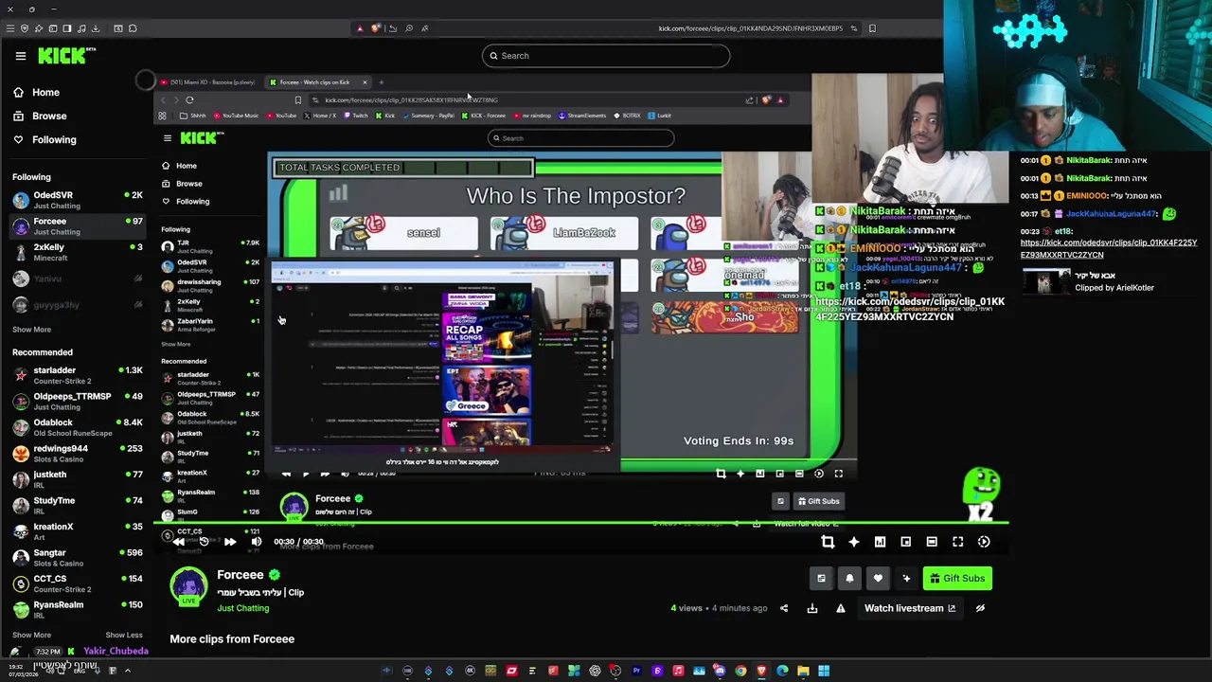Go to Home in Kick sidebar
Image resolution: width=1212 pixels, height=682 pixels.
[x=45, y=93]
